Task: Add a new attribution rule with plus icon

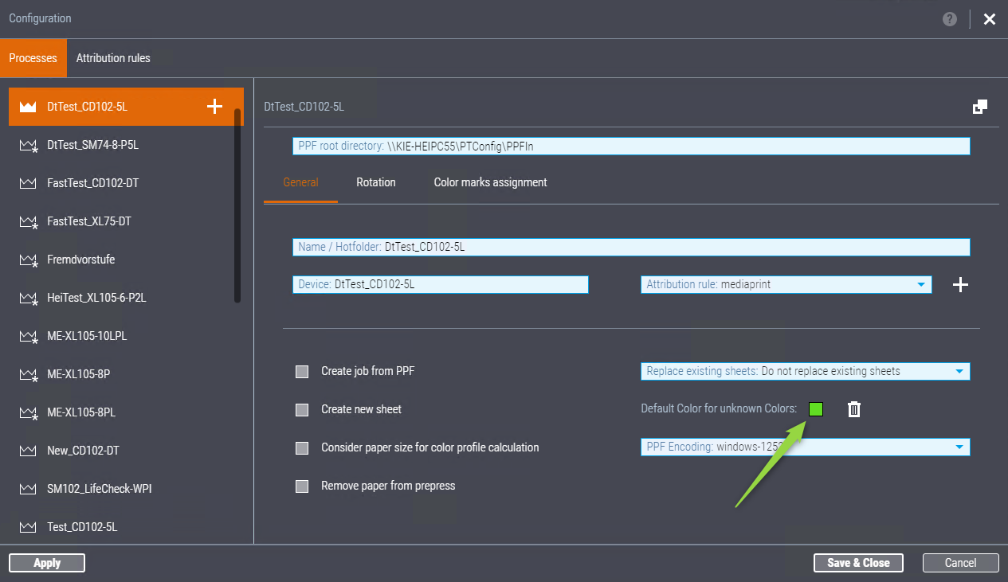Action: (961, 285)
